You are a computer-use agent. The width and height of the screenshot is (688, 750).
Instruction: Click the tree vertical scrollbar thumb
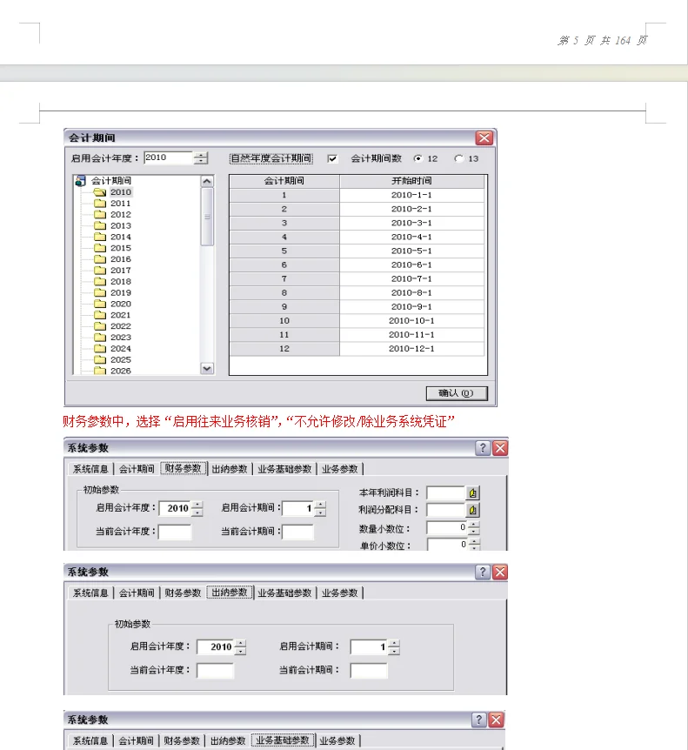207,217
